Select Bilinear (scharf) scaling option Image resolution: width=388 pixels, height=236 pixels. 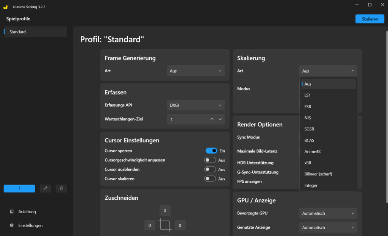click(329, 174)
